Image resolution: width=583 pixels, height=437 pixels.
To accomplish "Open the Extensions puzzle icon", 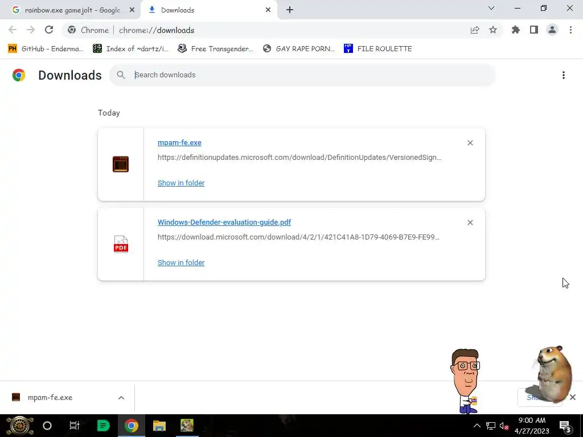I will (516, 30).
